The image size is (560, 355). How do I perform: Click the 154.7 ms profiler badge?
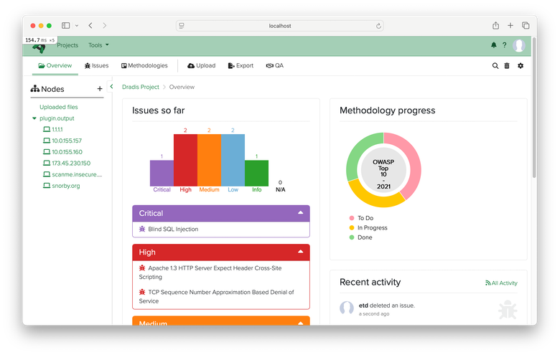tap(40, 40)
